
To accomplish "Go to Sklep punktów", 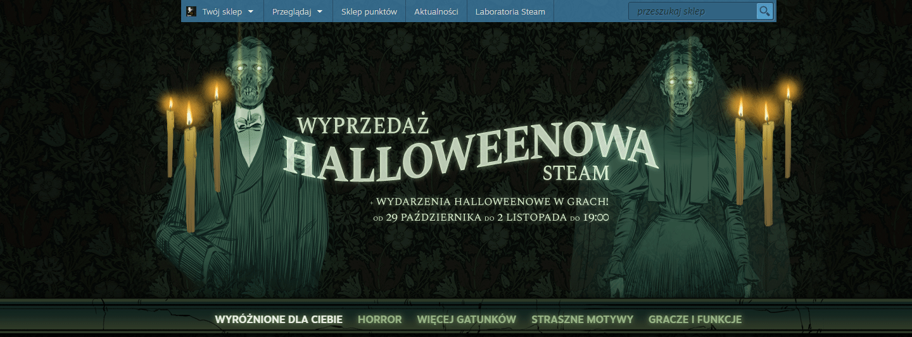I will click(369, 11).
